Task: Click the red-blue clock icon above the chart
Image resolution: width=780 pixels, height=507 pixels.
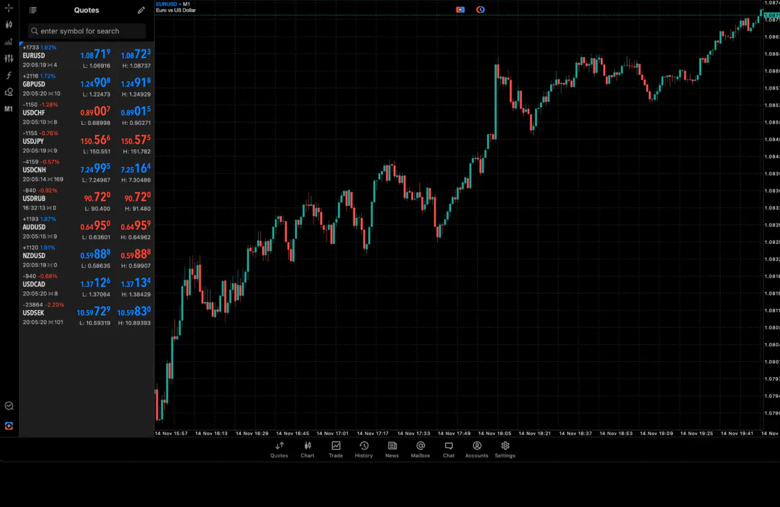Action: pos(480,10)
